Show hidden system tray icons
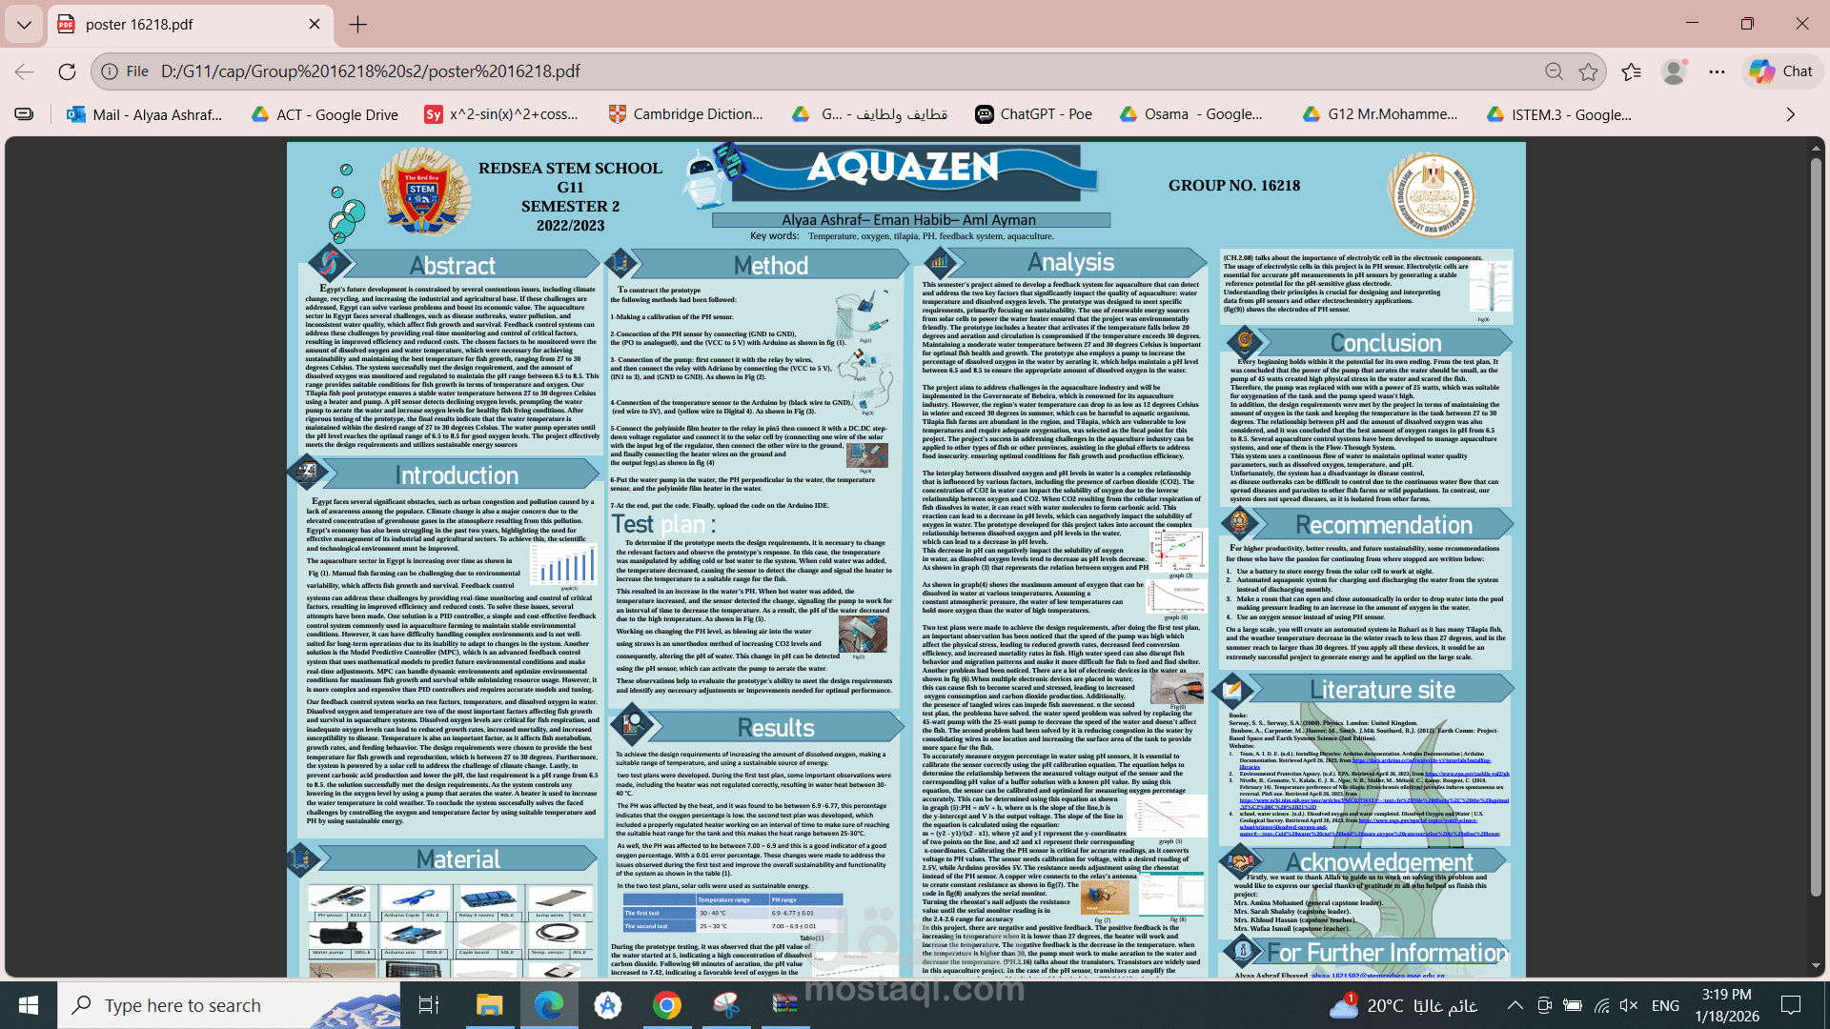The image size is (1830, 1029). [1515, 1004]
